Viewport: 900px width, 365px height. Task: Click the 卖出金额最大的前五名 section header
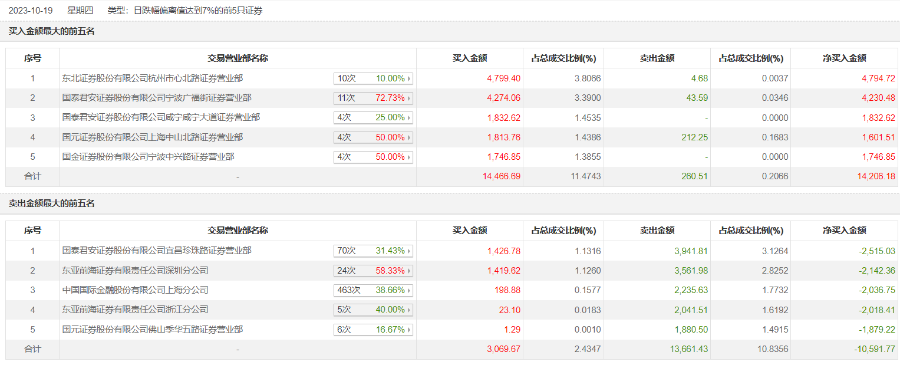pos(52,203)
